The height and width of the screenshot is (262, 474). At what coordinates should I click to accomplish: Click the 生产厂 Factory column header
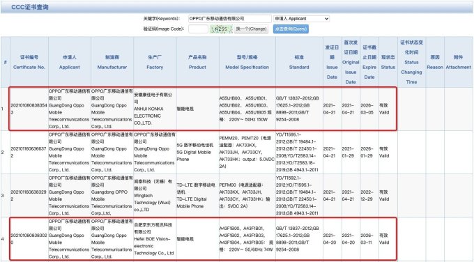point(155,62)
